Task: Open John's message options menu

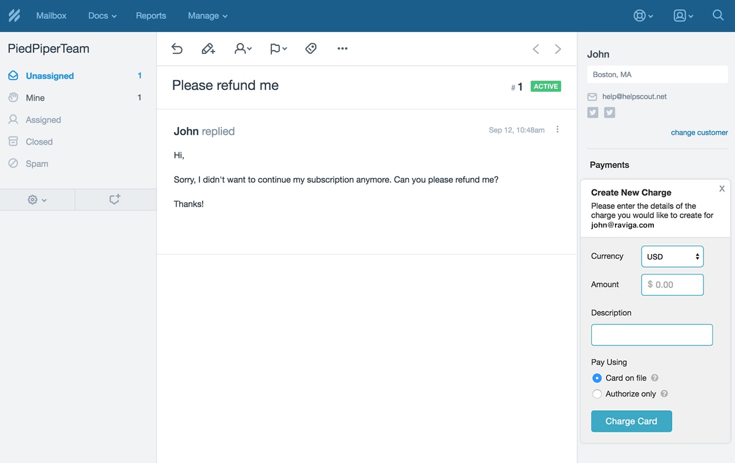Action: 558,130
